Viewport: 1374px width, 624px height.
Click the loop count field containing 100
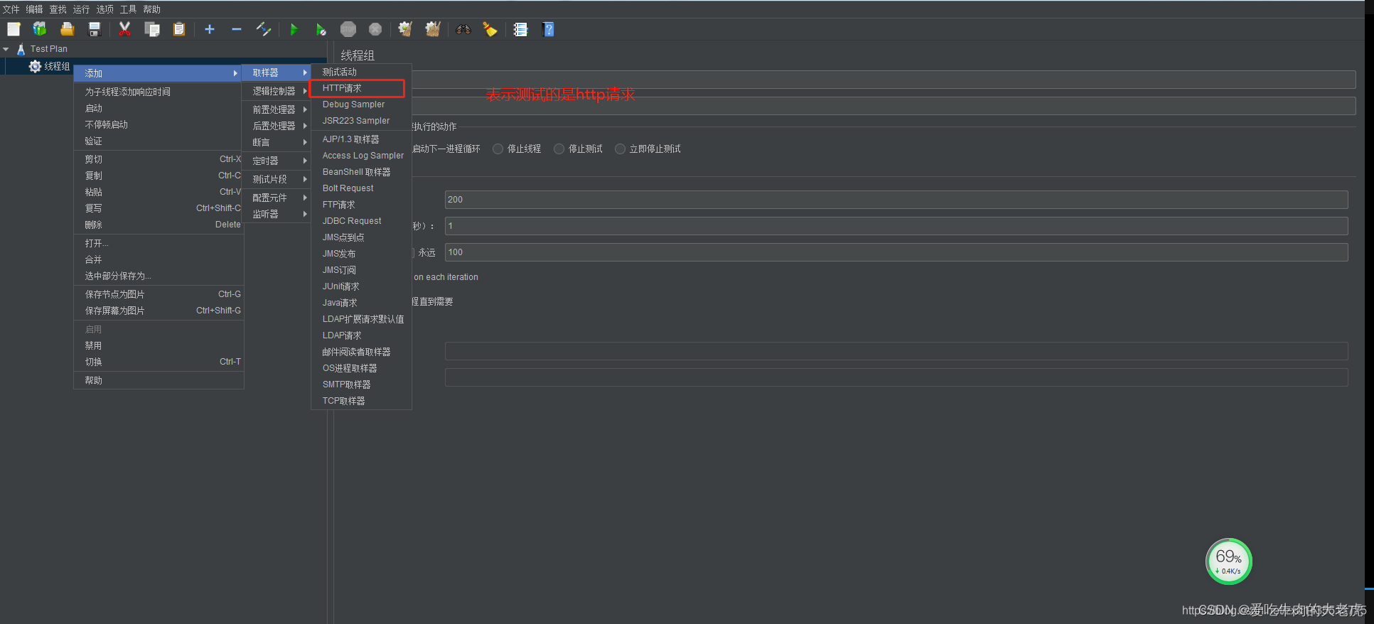click(896, 252)
